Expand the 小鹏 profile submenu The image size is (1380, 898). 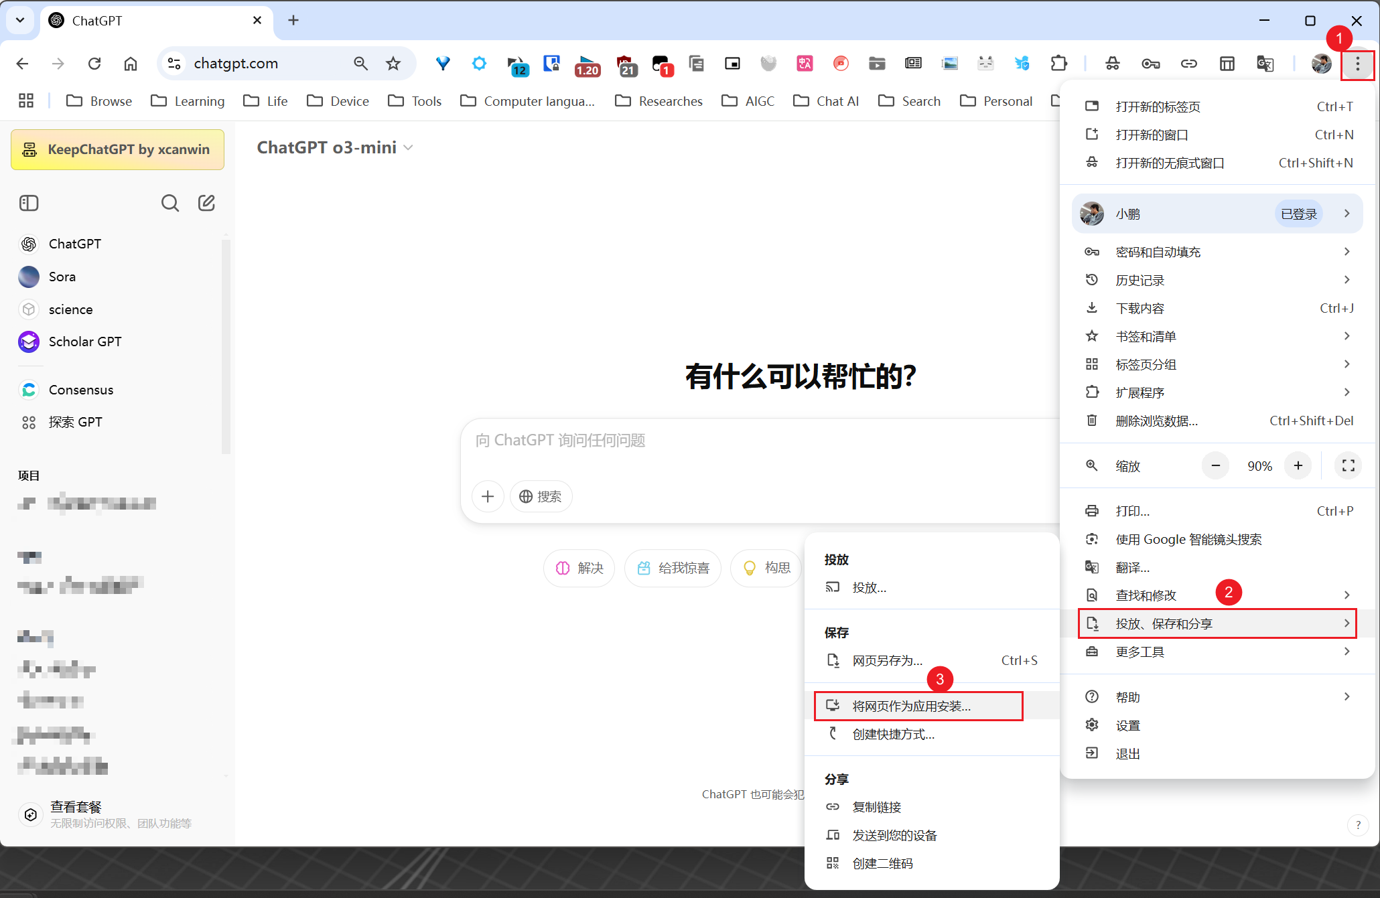click(1217, 214)
